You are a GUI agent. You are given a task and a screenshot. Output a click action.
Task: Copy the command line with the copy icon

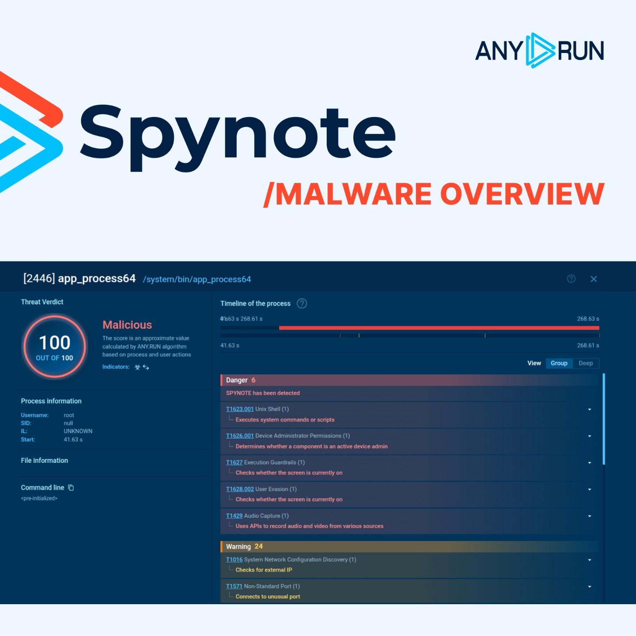coord(71,488)
